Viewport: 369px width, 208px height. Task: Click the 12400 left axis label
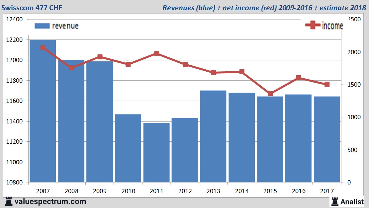pos(14,19)
